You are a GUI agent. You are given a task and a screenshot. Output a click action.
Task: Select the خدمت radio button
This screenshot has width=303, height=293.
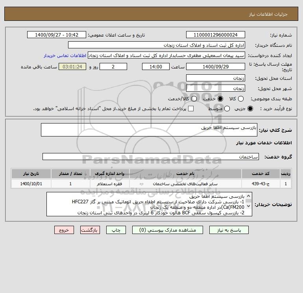click(220, 99)
